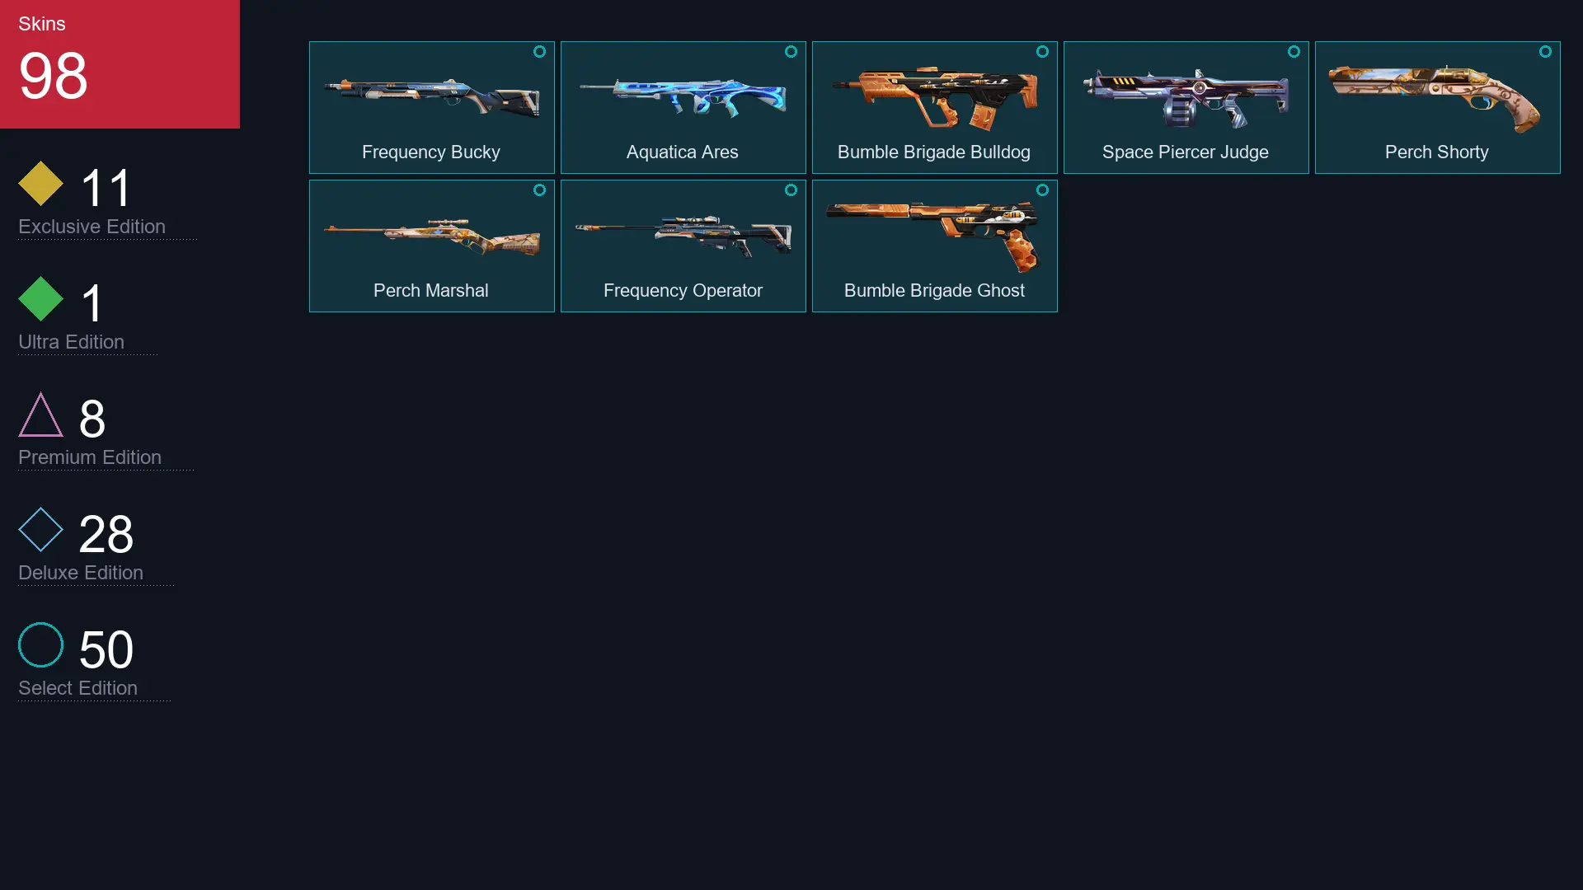Select the blue Deluxe Edition diamond icon

tap(40, 529)
